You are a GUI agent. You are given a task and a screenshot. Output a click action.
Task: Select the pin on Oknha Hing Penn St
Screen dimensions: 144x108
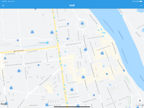[x=68, y=39]
